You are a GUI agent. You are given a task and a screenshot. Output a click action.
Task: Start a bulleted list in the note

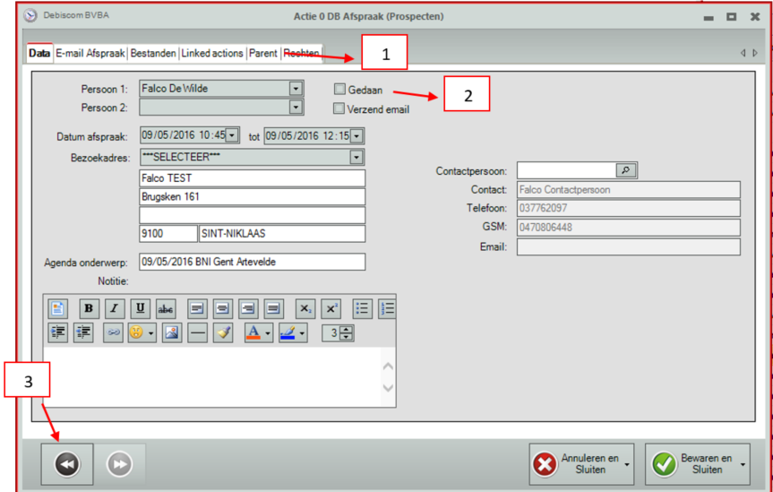(x=362, y=308)
